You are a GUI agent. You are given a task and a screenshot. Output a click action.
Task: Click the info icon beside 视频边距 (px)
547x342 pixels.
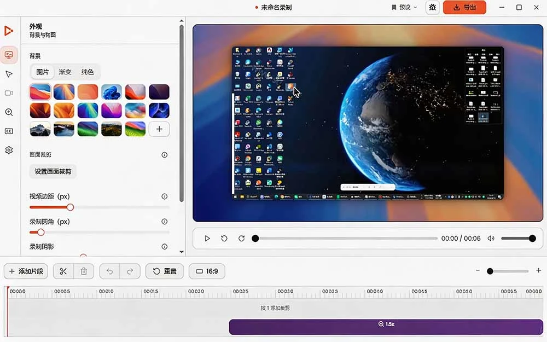pos(164,196)
